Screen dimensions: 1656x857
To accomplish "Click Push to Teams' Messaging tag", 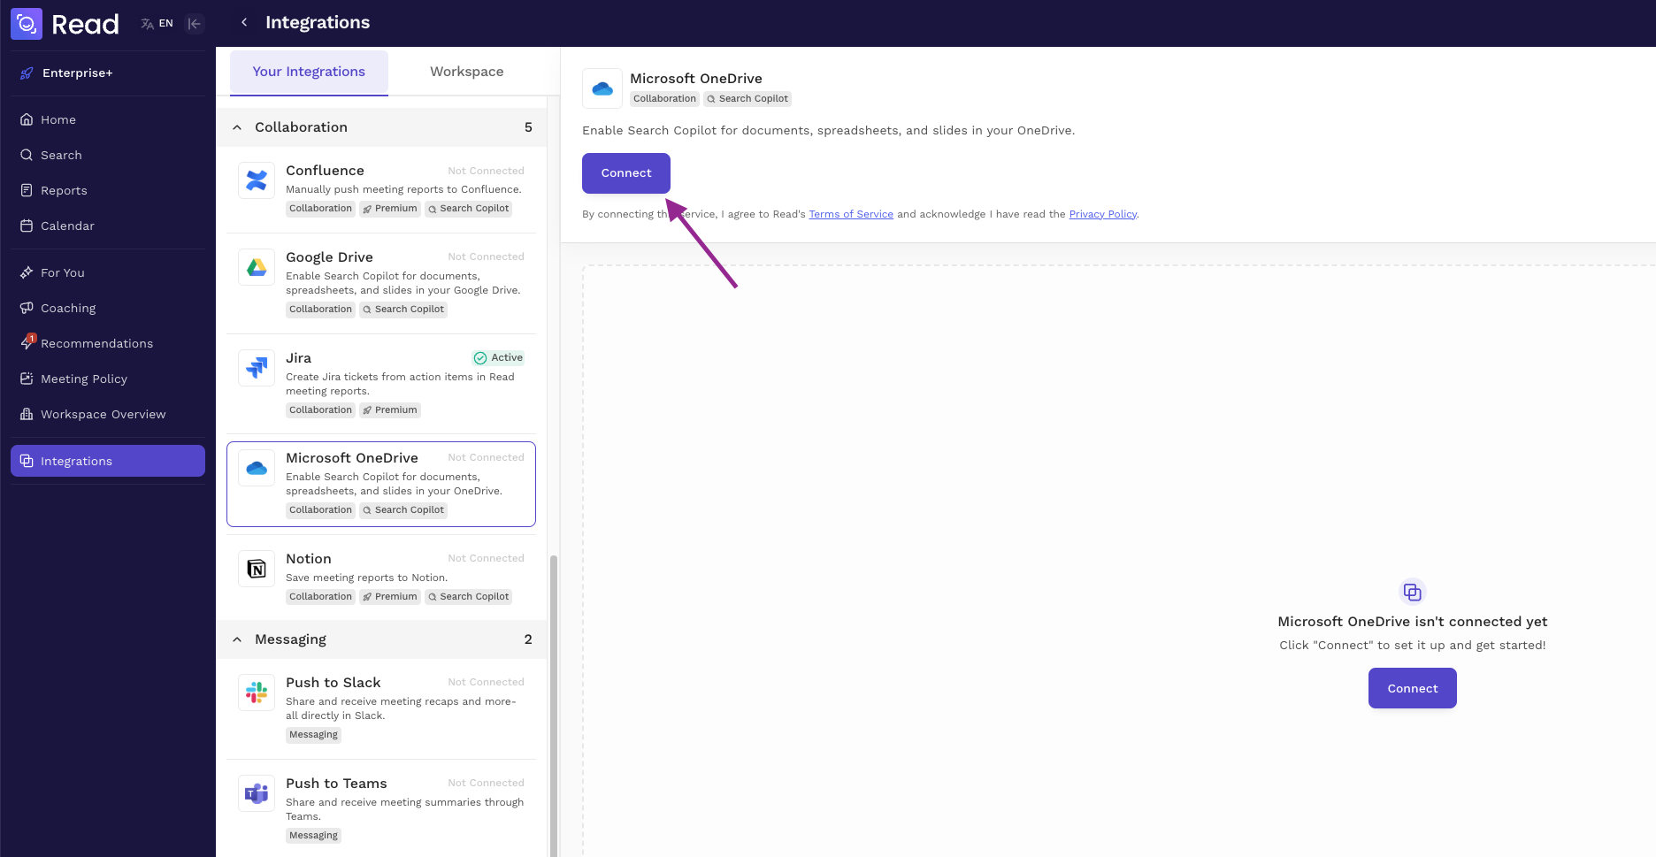I will [x=313, y=836].
